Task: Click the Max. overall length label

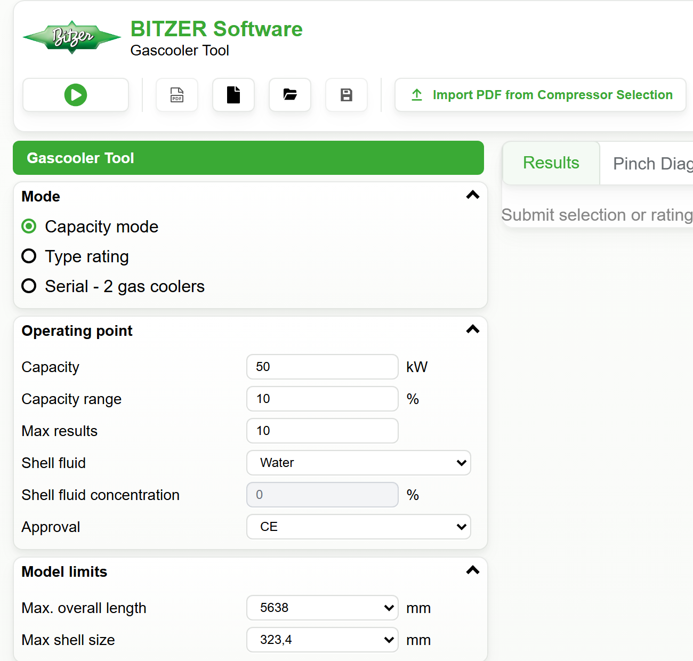Action: pos(84,608)
